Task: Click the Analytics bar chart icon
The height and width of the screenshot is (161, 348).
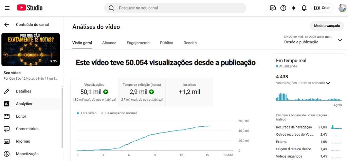Action: pos(7,104)
